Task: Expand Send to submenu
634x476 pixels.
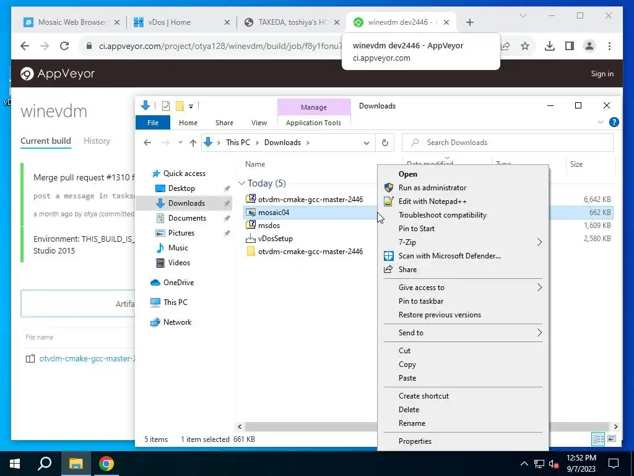Action: click(539, 333)
